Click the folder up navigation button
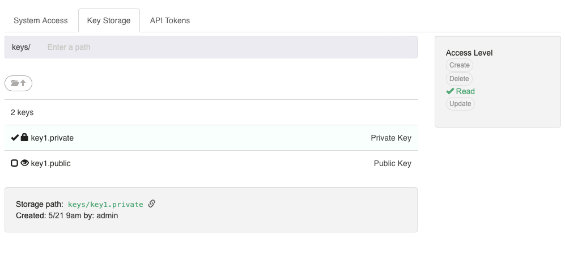Screen dimensions: 565x254 (x=18, y=83)
